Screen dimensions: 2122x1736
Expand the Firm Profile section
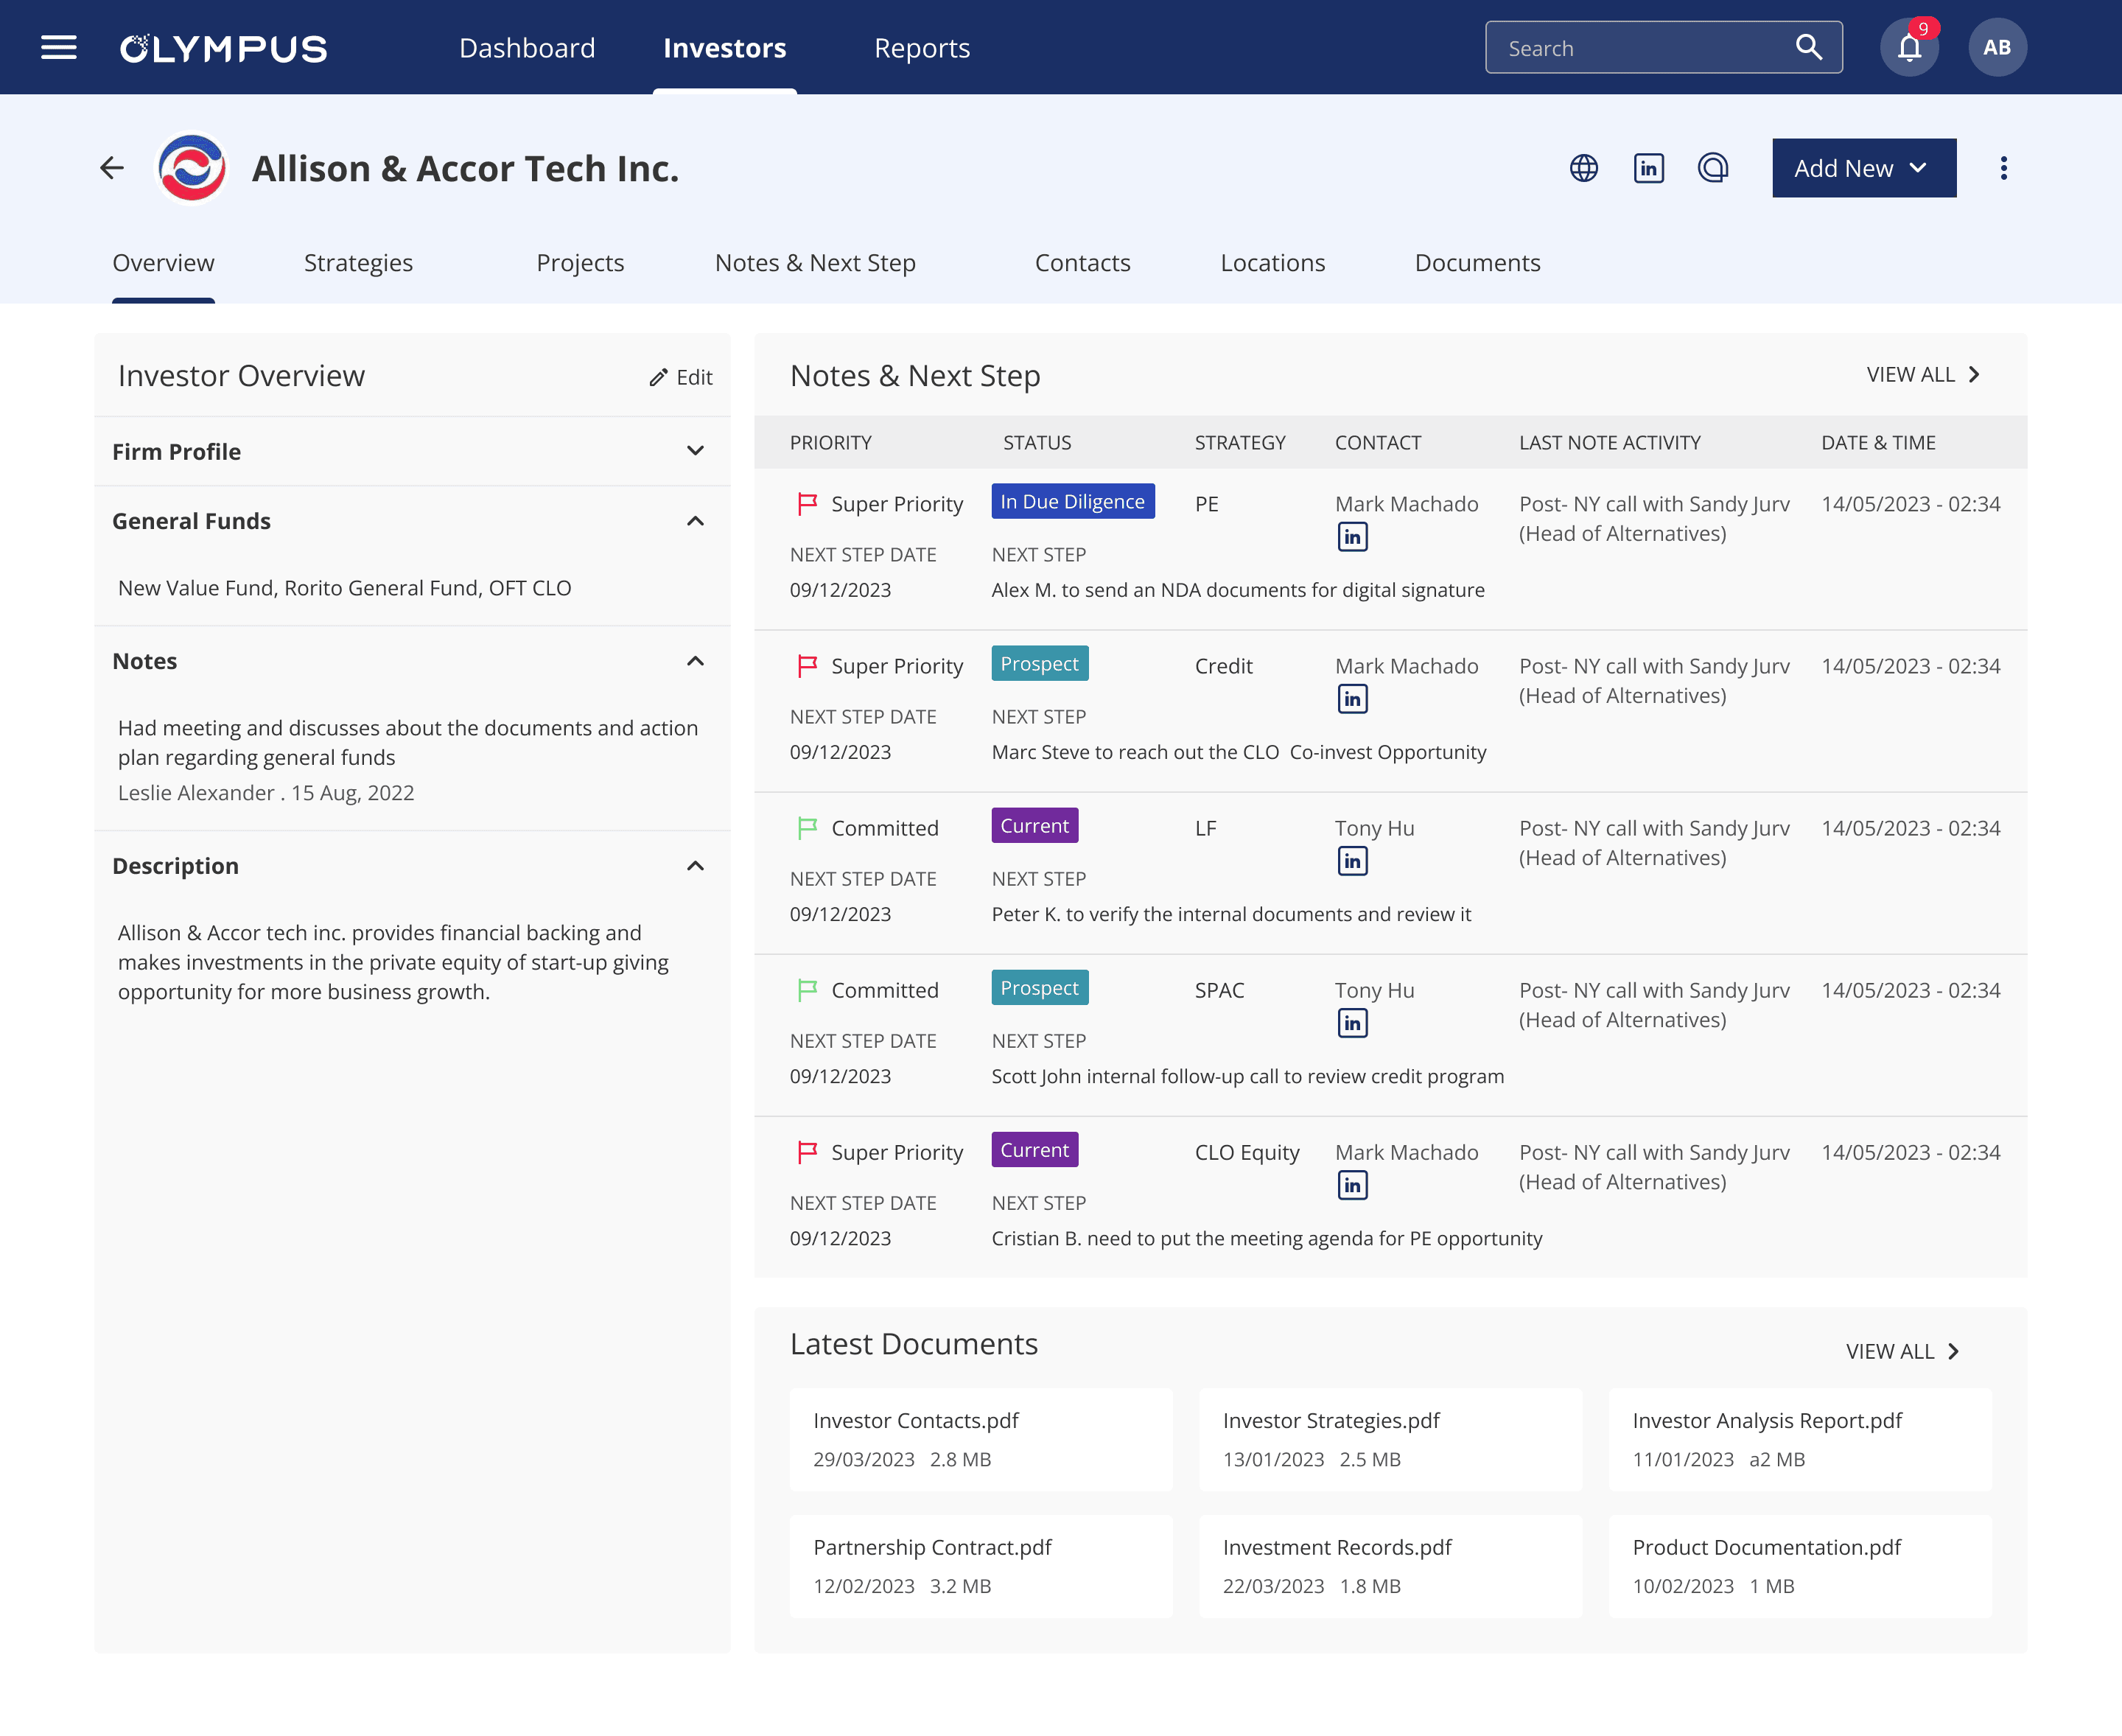click(695, 451)
